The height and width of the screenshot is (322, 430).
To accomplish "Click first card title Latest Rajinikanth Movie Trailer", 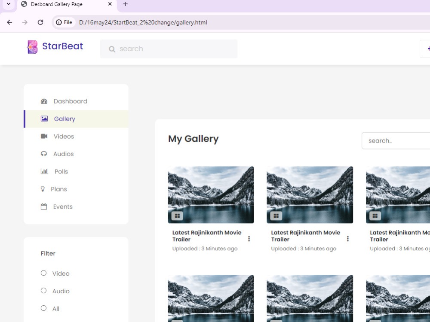I will click(x=207, y=236).
